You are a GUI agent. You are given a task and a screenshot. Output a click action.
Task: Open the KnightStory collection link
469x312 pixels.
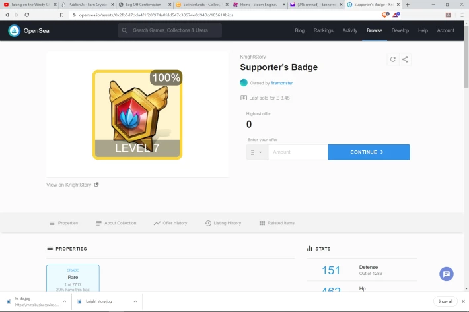coord(253,57)
